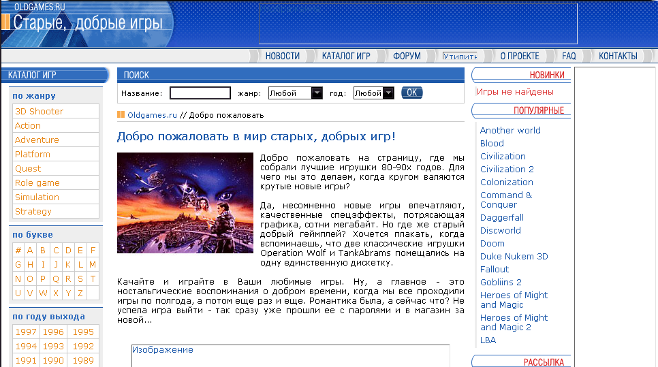Open the год year dropdown
The image size is (658, 367).
coord(374,93)
